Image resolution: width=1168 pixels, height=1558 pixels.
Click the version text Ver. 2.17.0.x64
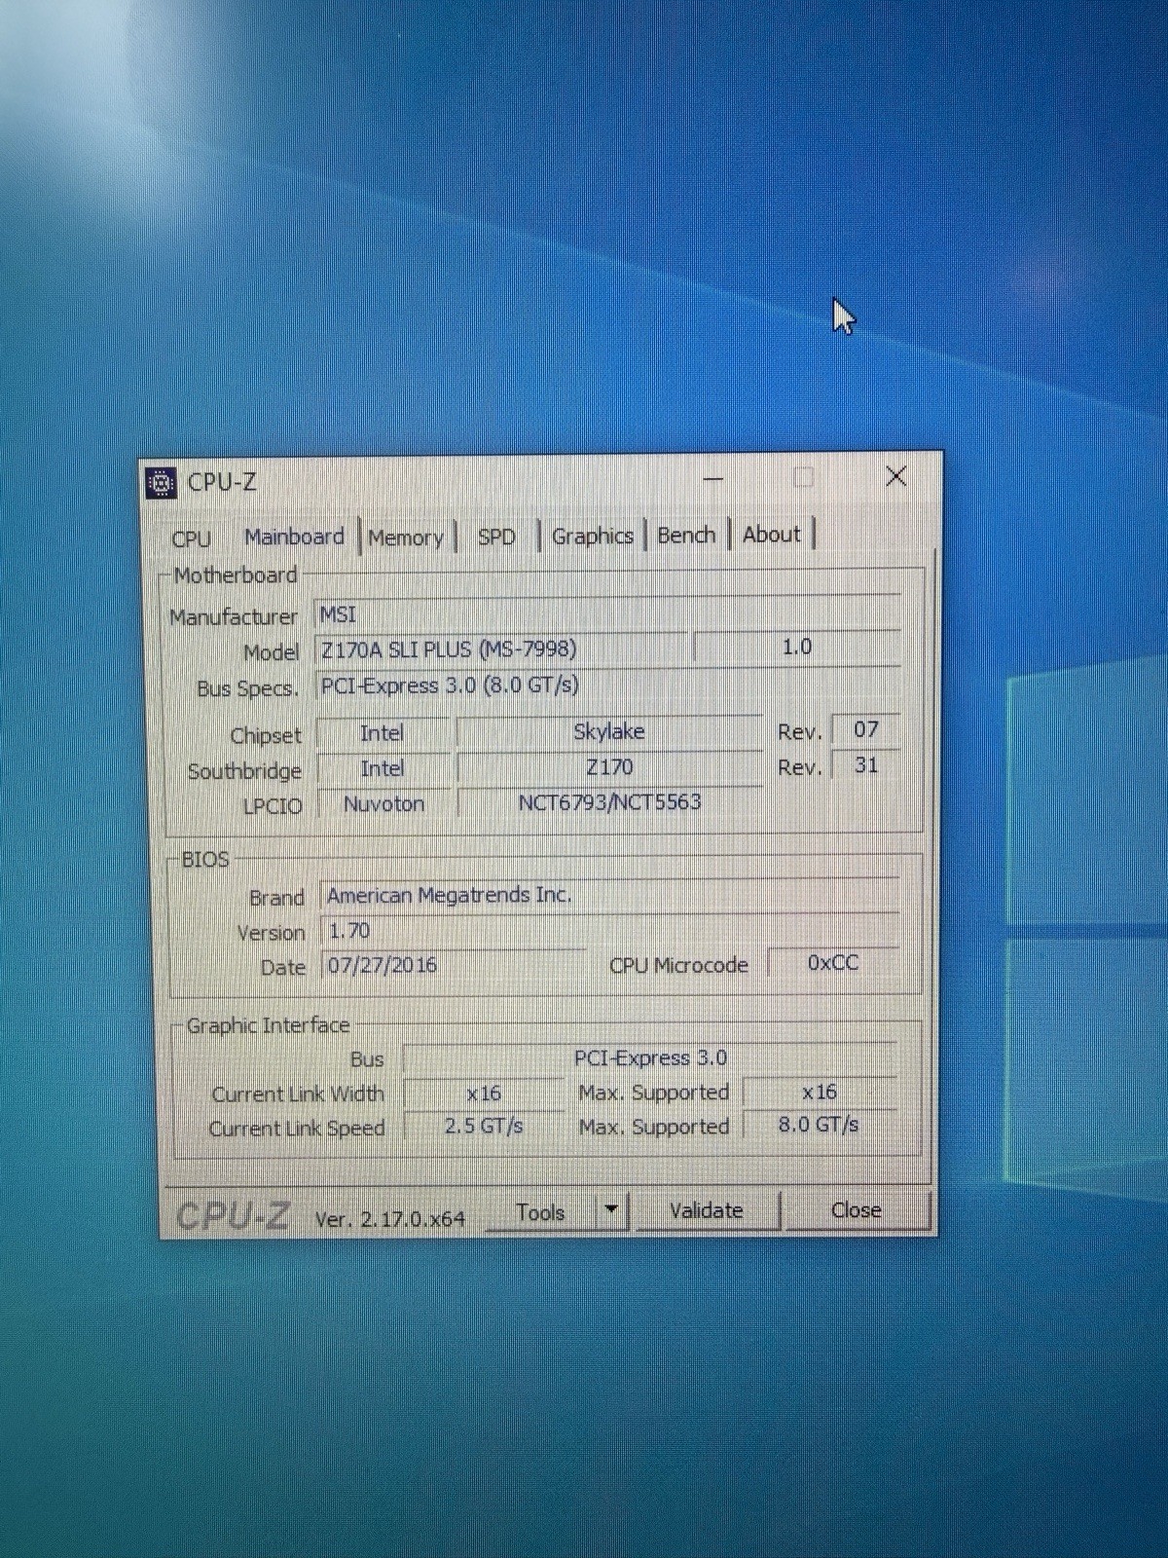tap(390, 1219)
